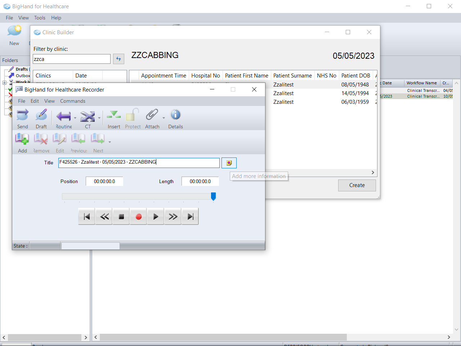Click the Hospital No column header
Image resolution: width=461 pixels, height=346 pixels.
click(x=206, y=75)
